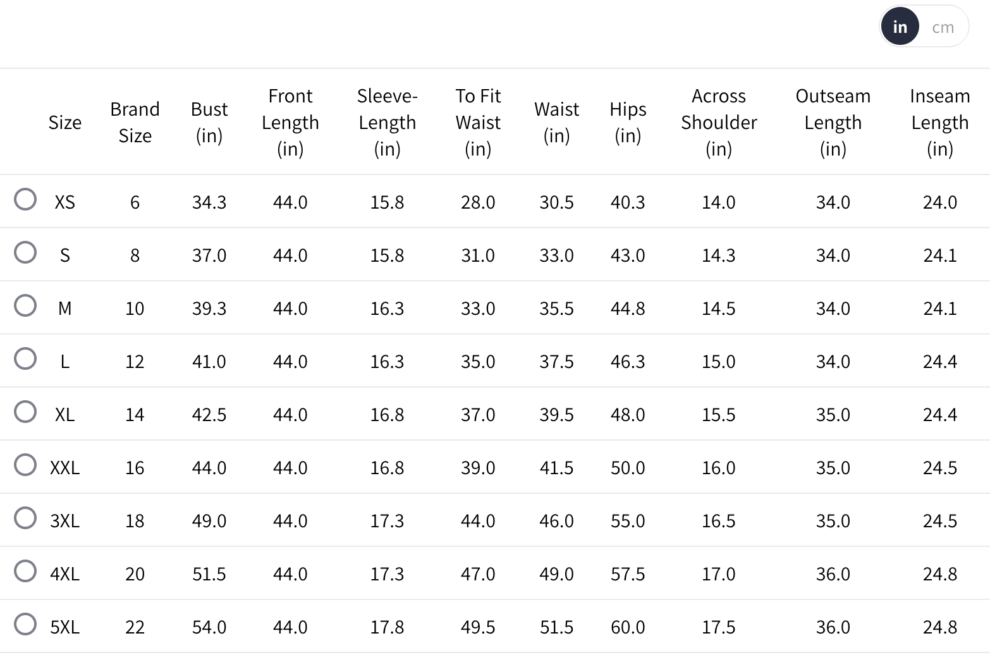Pick the 4XL size radio option
Screen dimensions: 990x655
pyautogui.click(x=25, y=572)
